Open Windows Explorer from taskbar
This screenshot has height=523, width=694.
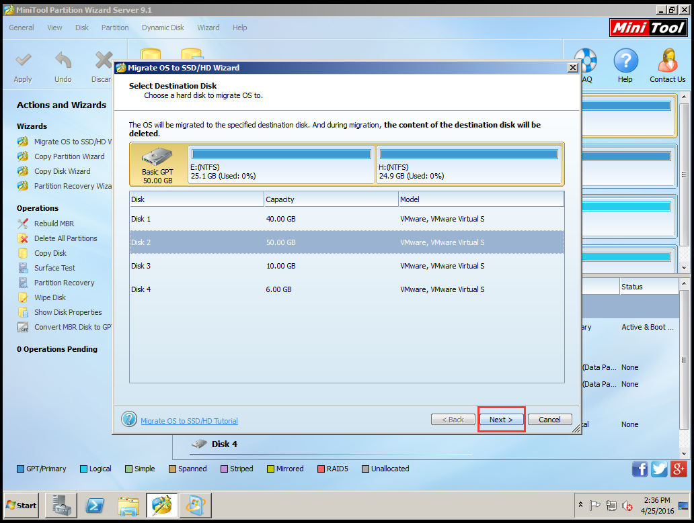pos(128,506)
